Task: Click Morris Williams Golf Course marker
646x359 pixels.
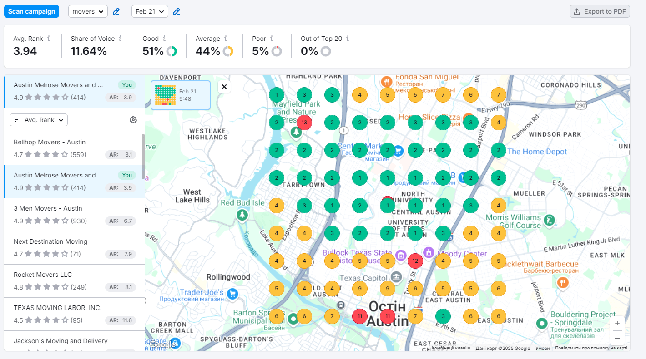Action: point(549,221)
